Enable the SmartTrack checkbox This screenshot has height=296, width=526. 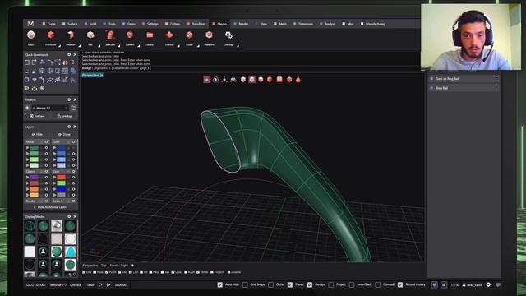tap(352, 284)
